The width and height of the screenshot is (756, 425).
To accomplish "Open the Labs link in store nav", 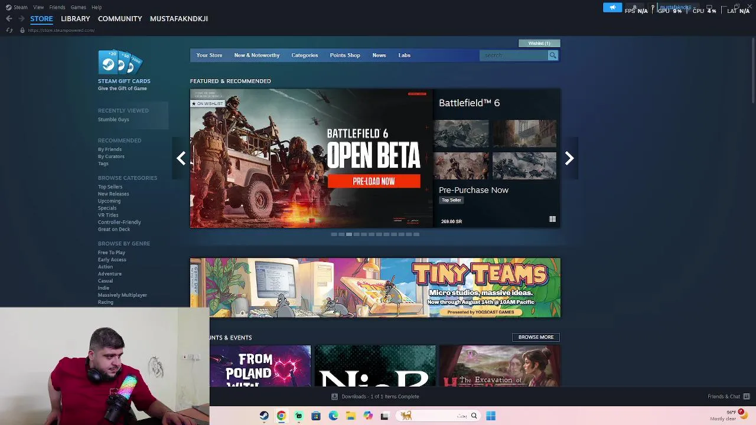I will click(x=405, y=55).
